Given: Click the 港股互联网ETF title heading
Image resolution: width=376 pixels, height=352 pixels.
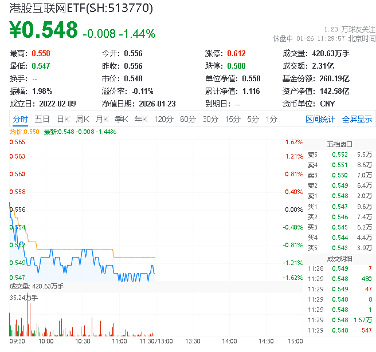Looking at the screenshot, I should click(x=80, y=8).
